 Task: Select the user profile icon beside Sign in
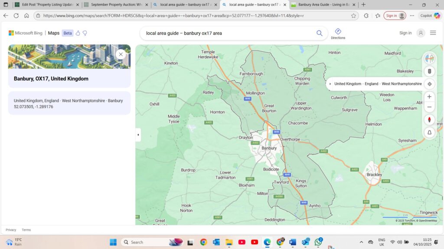point(420,32)
